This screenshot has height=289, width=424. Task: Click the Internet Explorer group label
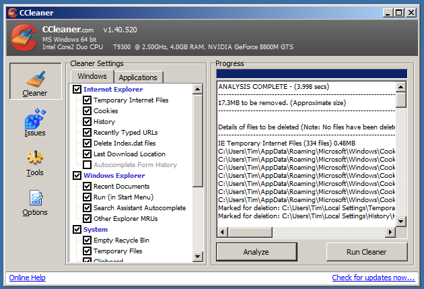113,90
